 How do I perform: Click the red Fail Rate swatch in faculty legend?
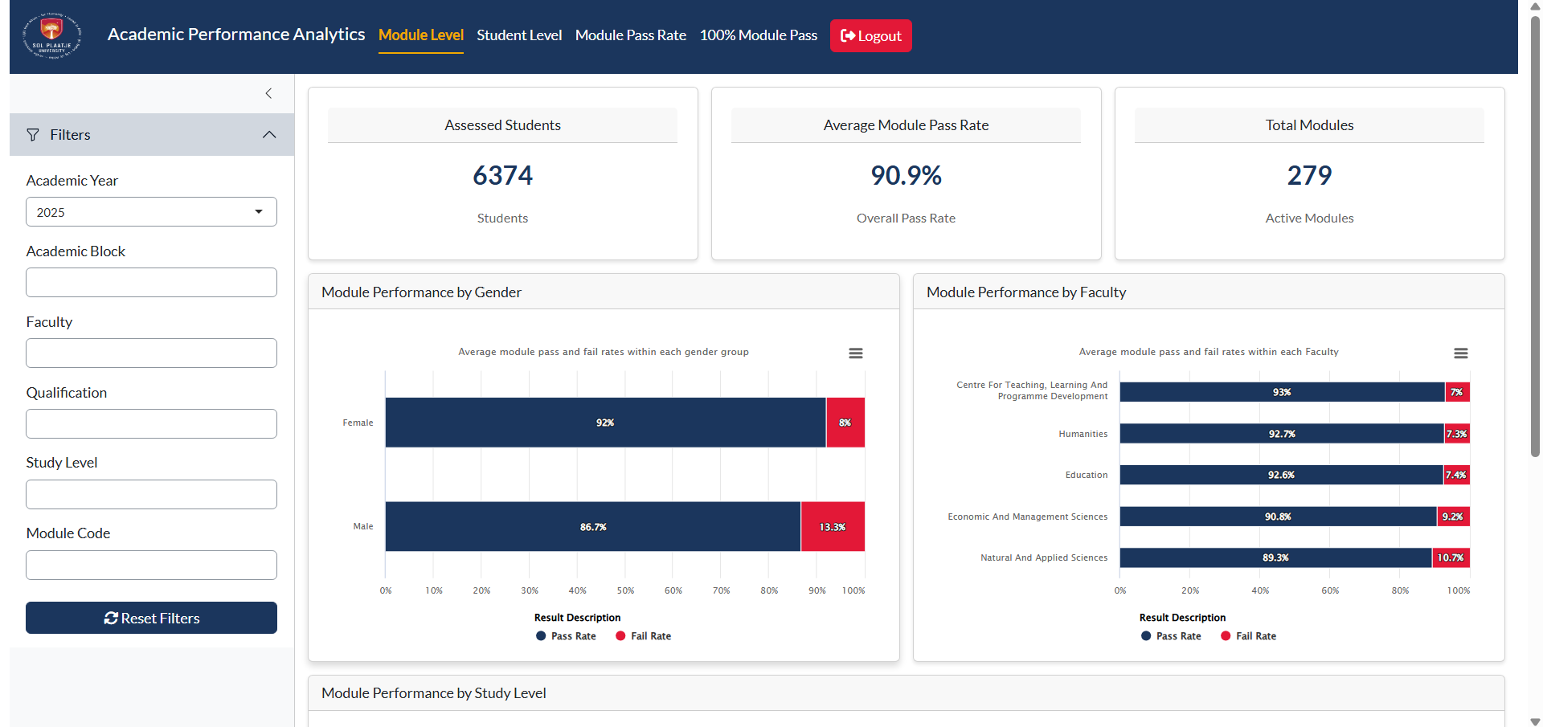[x=1225, y=635]
